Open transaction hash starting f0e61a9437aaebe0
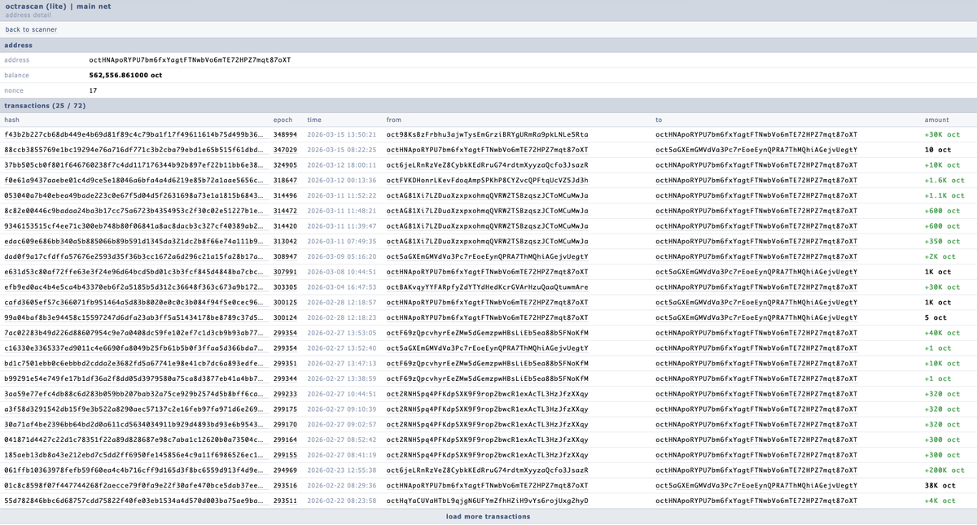The width and height of the screenshot is (977, 525). [134, 180]
